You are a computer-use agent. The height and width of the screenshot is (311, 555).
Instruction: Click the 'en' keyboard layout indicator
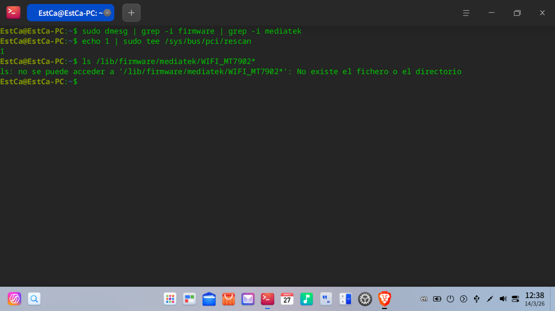coord(424,299)
